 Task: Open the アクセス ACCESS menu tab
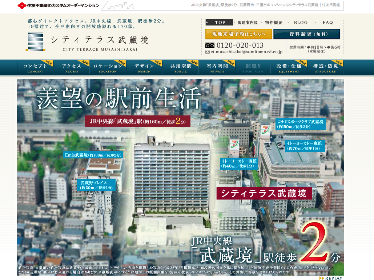[x=72, y=68]
